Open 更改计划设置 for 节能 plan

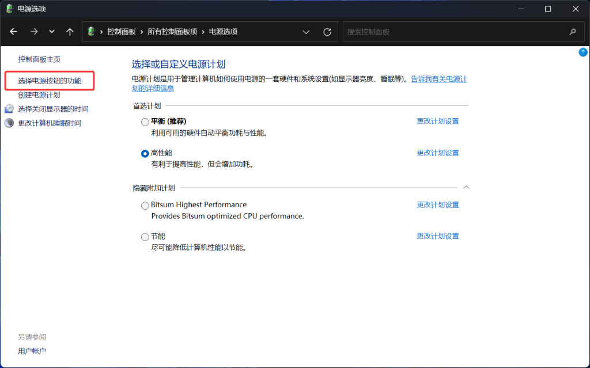(x=438, y=236)
